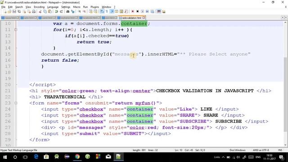Open the File menu
The width and height of the screenshot is (288, 162).
click(3, 7)
